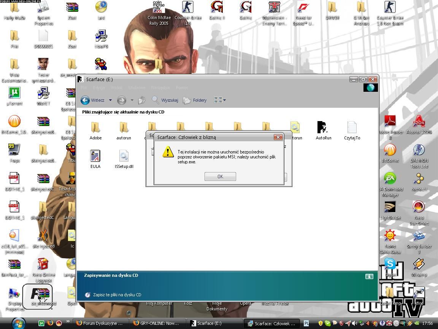Select the CzytajTo text file
The width and height of the screenshot is (438, 329).
coord(352,130)
